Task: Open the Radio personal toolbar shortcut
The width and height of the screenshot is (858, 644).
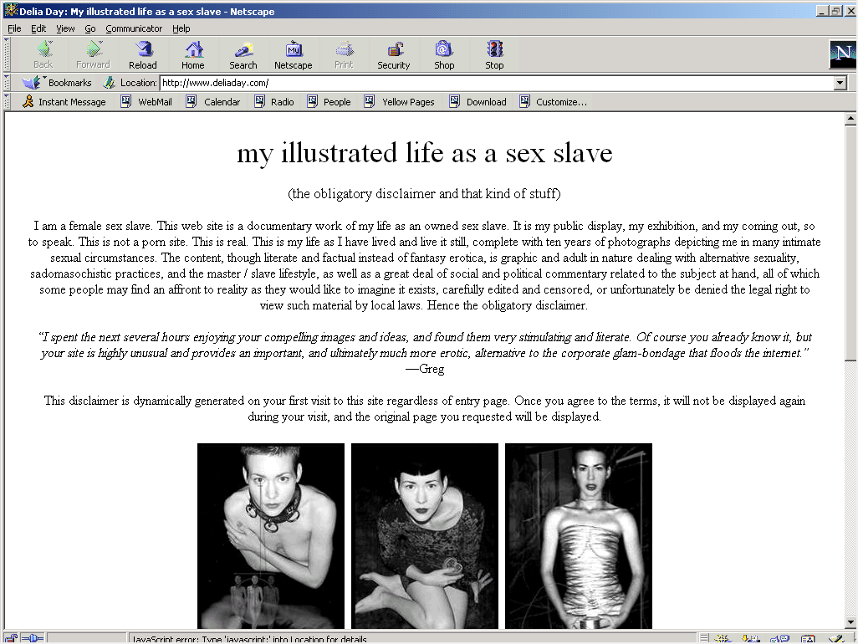Action: (274, 102)
